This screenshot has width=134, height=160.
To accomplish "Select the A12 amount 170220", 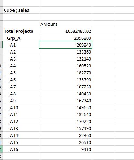I will [x=65, y=121].
